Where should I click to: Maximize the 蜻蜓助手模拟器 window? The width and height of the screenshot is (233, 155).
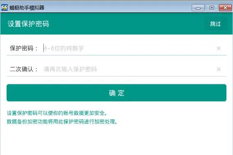pyautogui.click(x=212, y=8)
